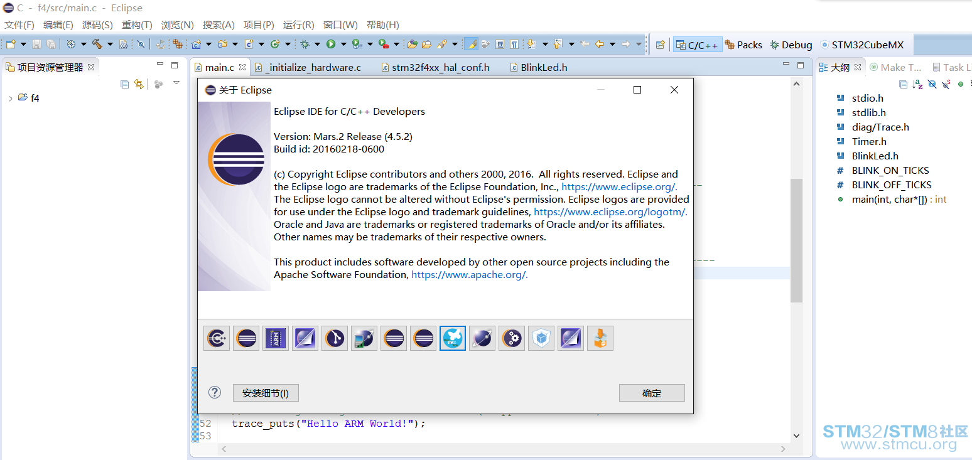Switch to the _initialize_hardware.c editor tab

point(307,67)
